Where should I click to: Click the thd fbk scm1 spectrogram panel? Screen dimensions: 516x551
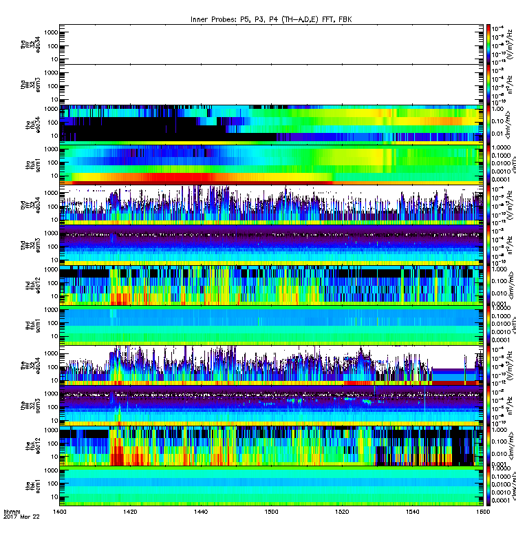[x=271, y=325]
